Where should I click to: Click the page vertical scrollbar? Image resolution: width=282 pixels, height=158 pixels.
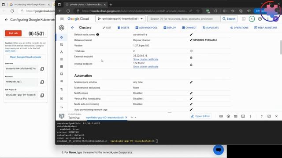281,47
